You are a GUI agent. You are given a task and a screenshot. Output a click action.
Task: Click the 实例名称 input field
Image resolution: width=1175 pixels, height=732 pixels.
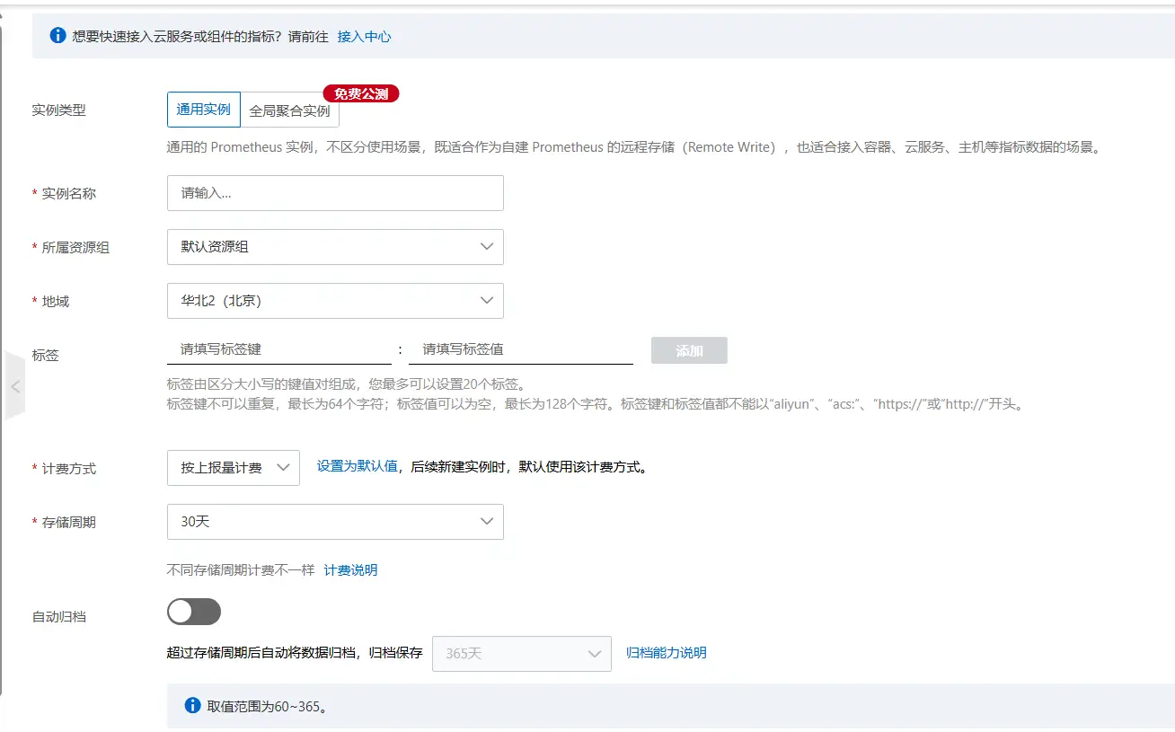coord(334,192)
